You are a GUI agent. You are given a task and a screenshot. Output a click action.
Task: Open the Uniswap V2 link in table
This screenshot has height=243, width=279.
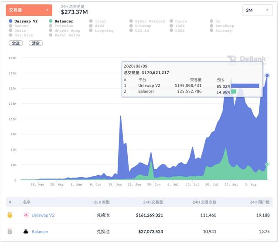point(43,215)
